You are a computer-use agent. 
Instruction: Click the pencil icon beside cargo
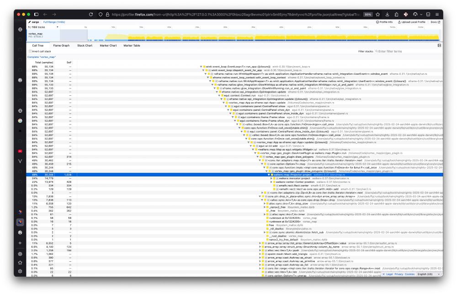(x=29, y=22)
